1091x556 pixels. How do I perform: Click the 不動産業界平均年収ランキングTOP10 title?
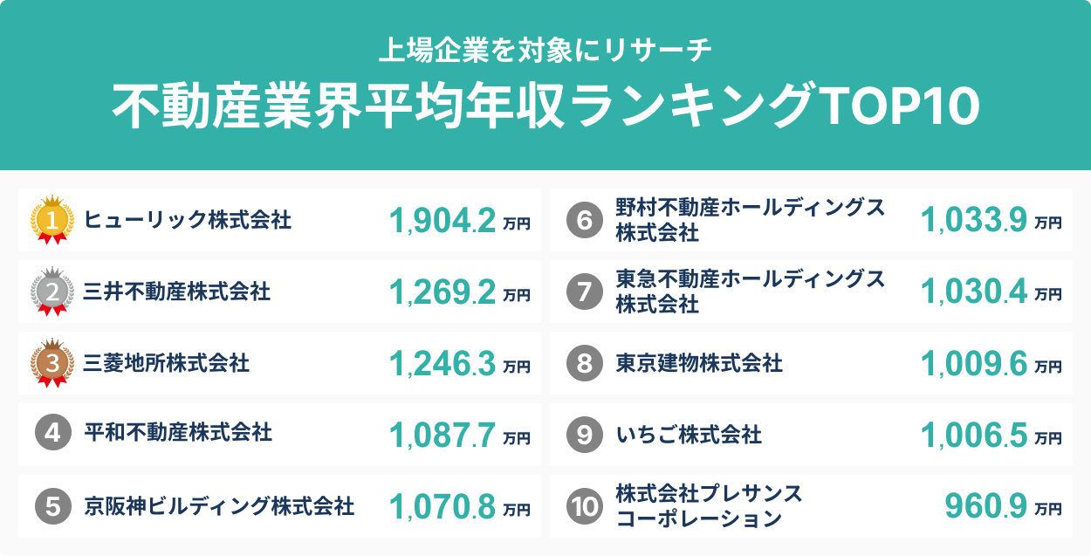point(545,106)
